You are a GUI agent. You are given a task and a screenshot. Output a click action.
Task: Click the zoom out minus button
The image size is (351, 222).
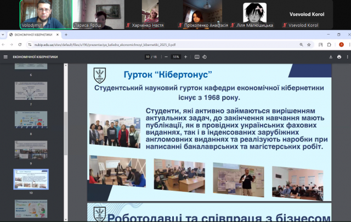pyautogui.click(x=167, y=56)
